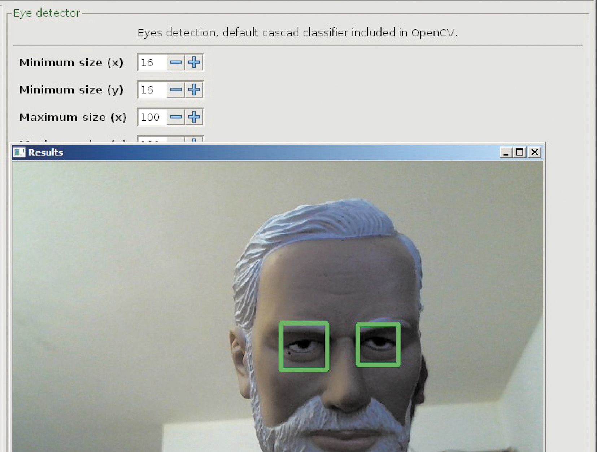Click plus button for Minimum size (y)
Screen dimensions: 597x452
pos(194,90)
